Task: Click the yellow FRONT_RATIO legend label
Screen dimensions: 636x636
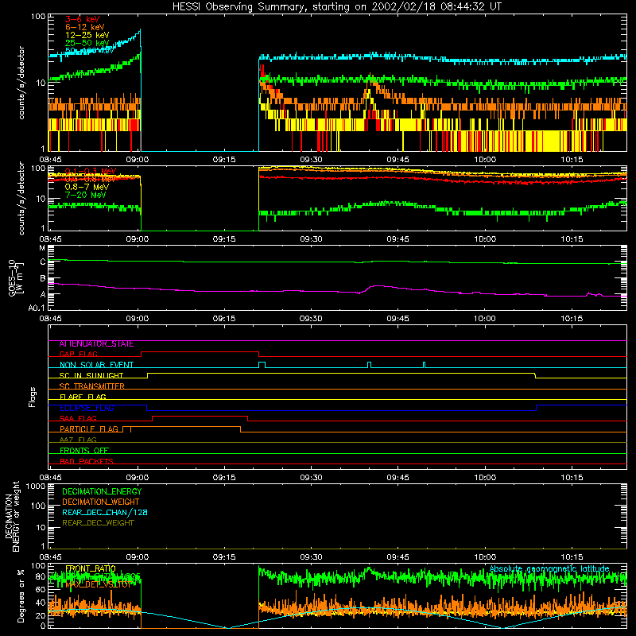Action: pos(91,568)
